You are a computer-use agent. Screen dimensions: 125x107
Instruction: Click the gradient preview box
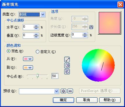110,23
